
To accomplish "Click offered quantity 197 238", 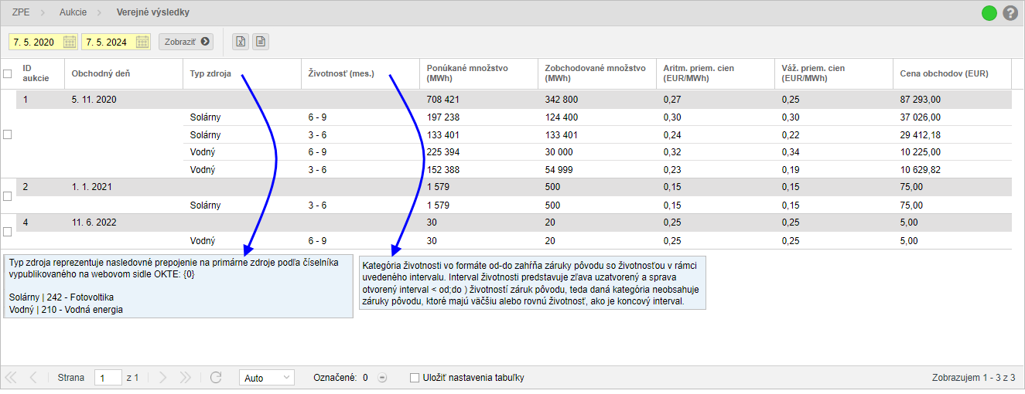I will click(443, 117).
